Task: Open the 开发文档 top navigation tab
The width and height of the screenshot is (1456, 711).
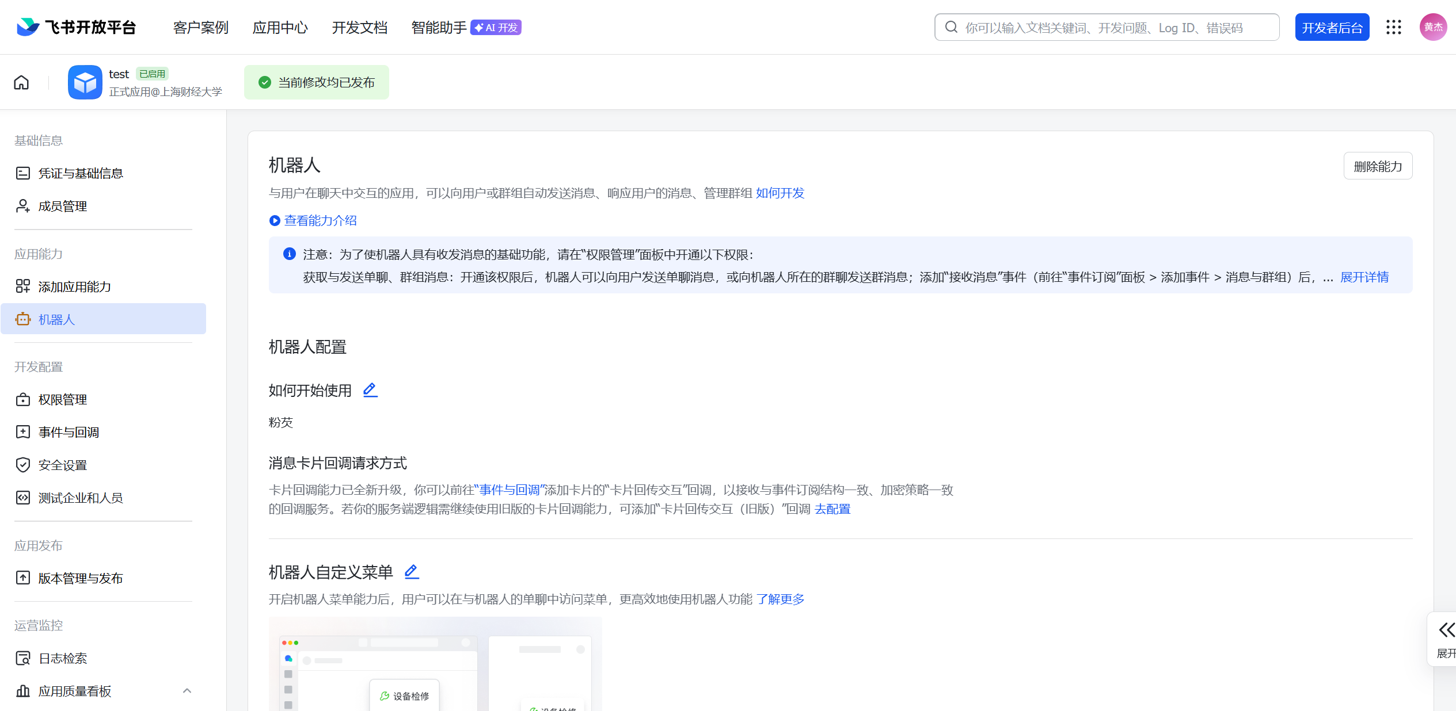Action: tap(359, 28)
